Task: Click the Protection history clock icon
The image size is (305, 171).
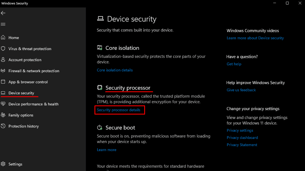Action: coord(3,126)
